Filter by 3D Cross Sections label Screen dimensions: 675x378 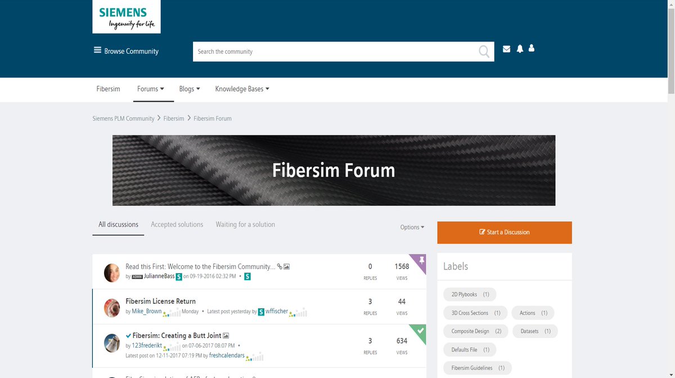[x=476, y=313]
